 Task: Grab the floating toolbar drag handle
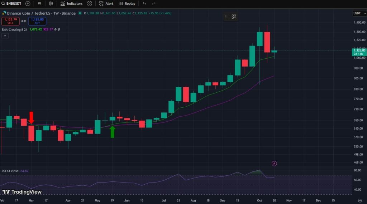(226, 16)
